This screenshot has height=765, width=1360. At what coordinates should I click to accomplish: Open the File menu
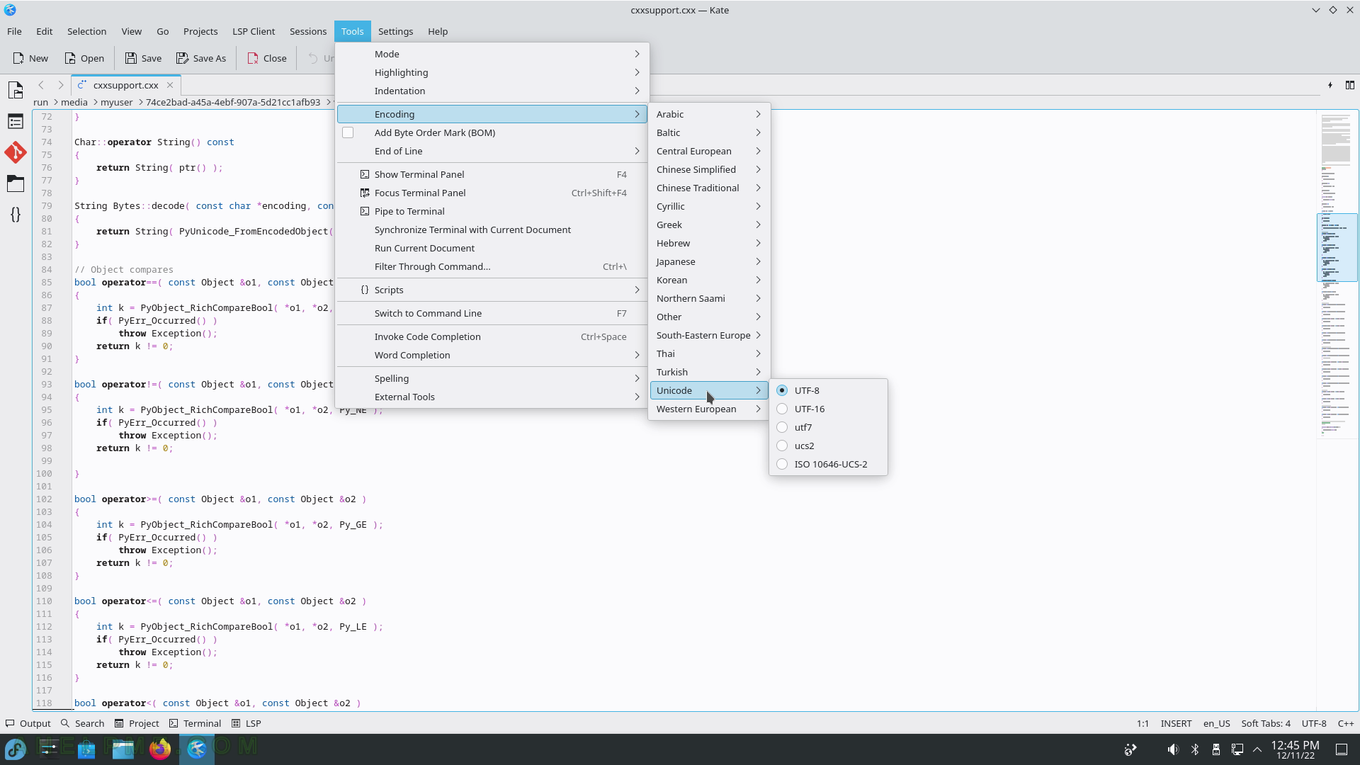coord(14,31)
